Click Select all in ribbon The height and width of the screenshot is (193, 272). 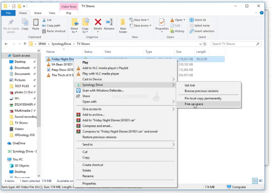(198, 20)
